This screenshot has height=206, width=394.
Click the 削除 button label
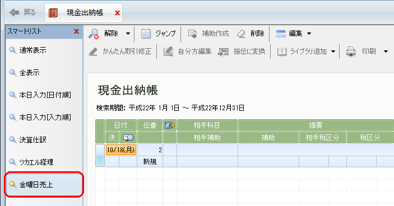(257, 34)
